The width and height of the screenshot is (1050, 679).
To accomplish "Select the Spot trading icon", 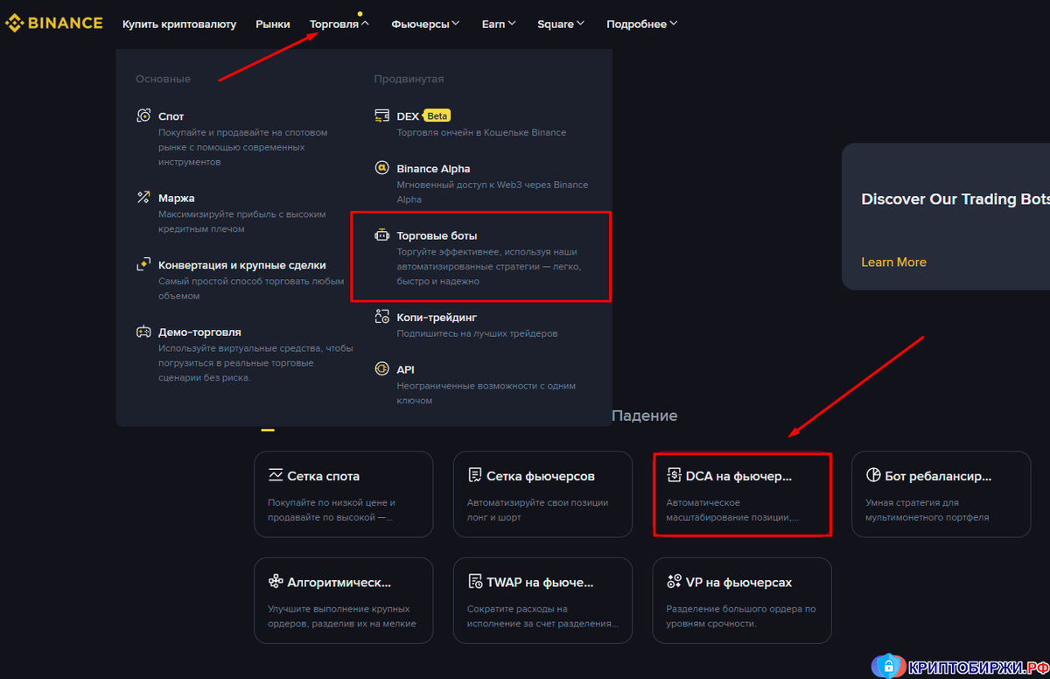I will tap(143, 115).
